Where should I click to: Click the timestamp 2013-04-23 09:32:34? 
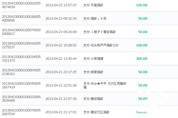click(x=61, y=18)
